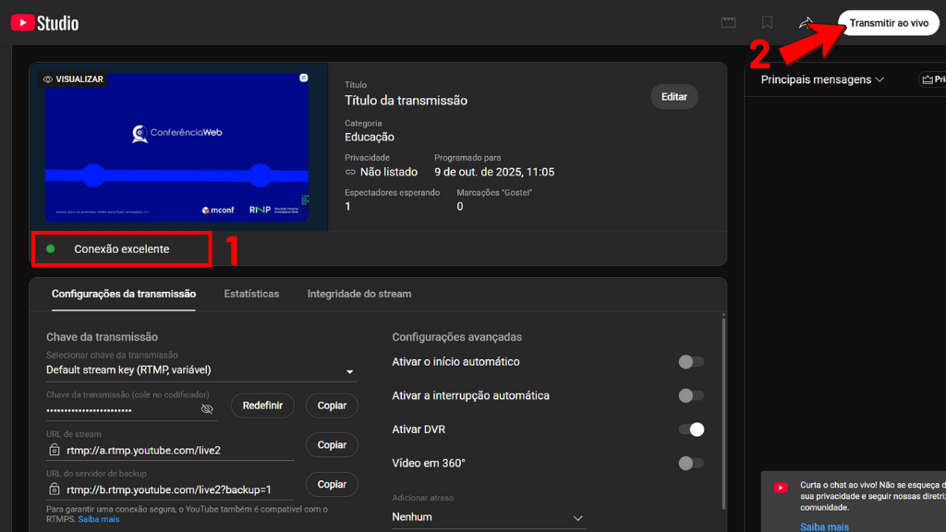Expand the Adicionar atraso dropdown showing Nenhum
The height and width of the screenshot is (532, 946).
[x=488, y=517]
